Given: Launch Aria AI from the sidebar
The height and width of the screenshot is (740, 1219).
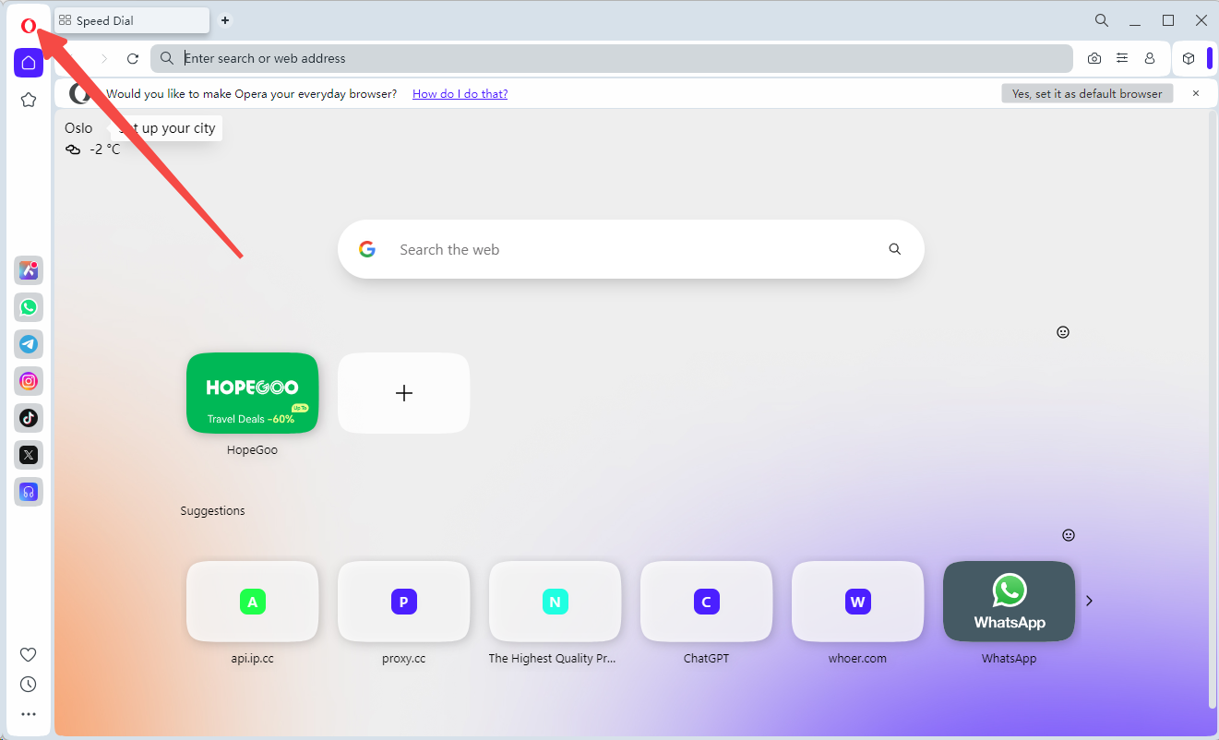Looking at the screenshot, I should (29, 270).
